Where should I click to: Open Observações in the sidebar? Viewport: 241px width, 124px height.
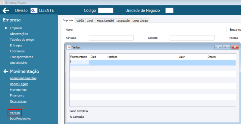pos(19,34)
